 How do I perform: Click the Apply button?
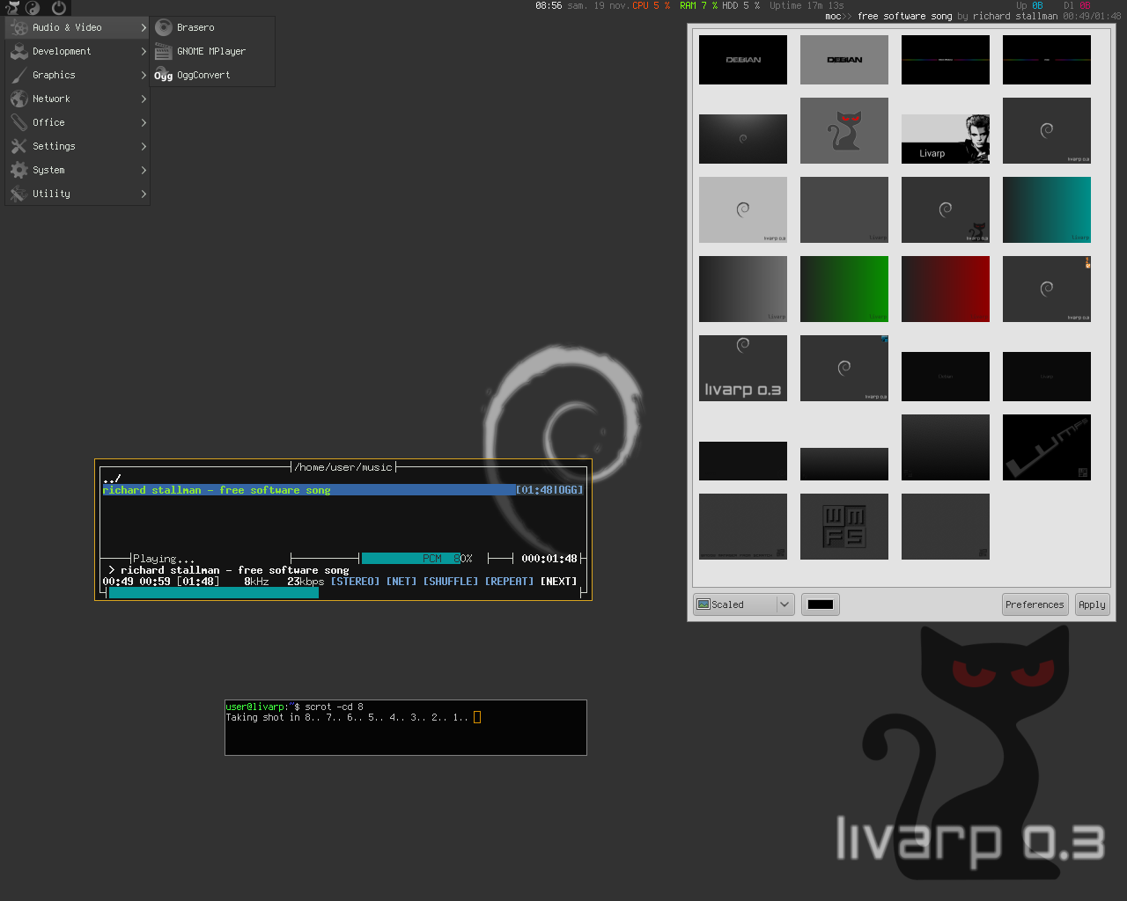(1092, 604)
